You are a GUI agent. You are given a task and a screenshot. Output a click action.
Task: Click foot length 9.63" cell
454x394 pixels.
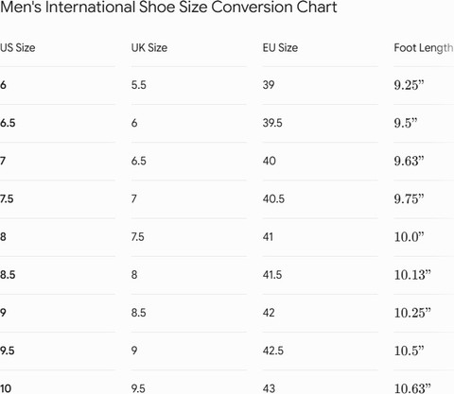pos(410,161)
